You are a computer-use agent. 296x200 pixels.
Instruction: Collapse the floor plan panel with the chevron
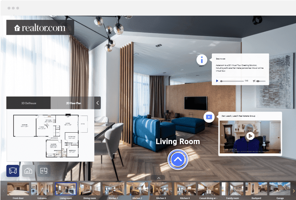click(97, 103)
